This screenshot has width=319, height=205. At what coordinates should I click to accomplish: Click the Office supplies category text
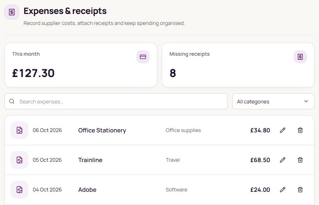183,130
